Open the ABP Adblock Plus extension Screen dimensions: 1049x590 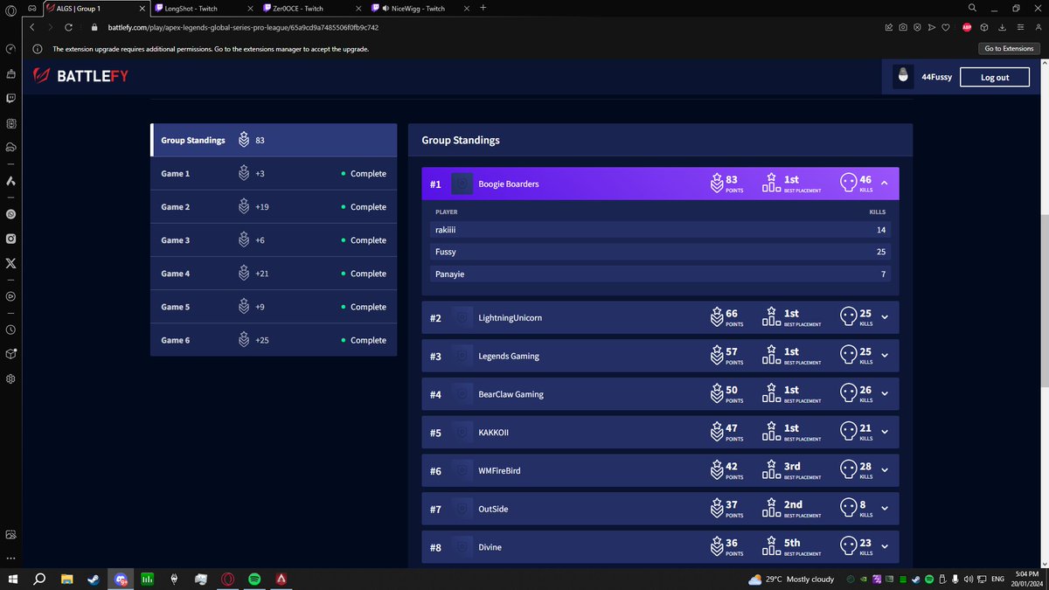point(968,27)
